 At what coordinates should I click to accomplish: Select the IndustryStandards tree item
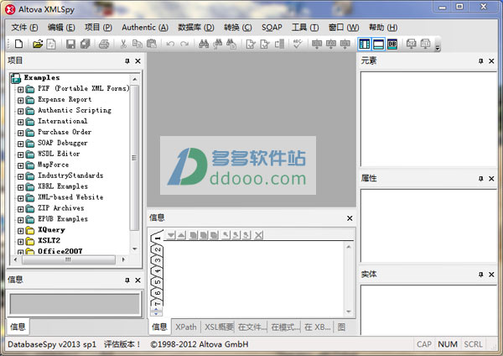click(x=70, y=175)
